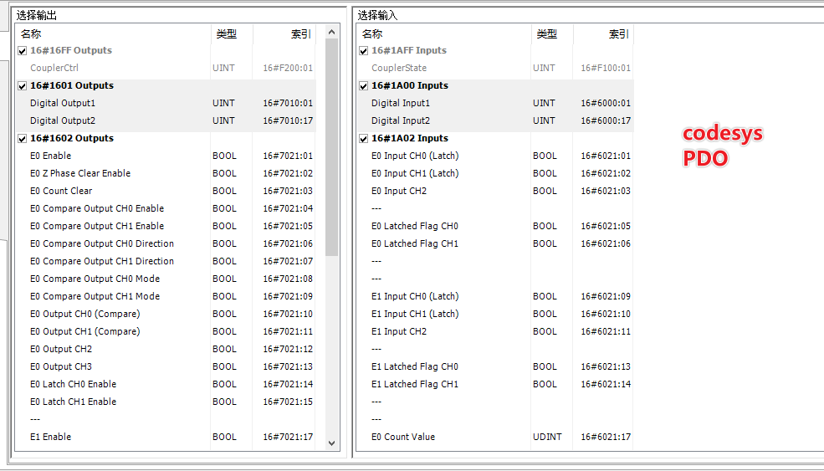Select the Digital Input2 row

(495, 120)
